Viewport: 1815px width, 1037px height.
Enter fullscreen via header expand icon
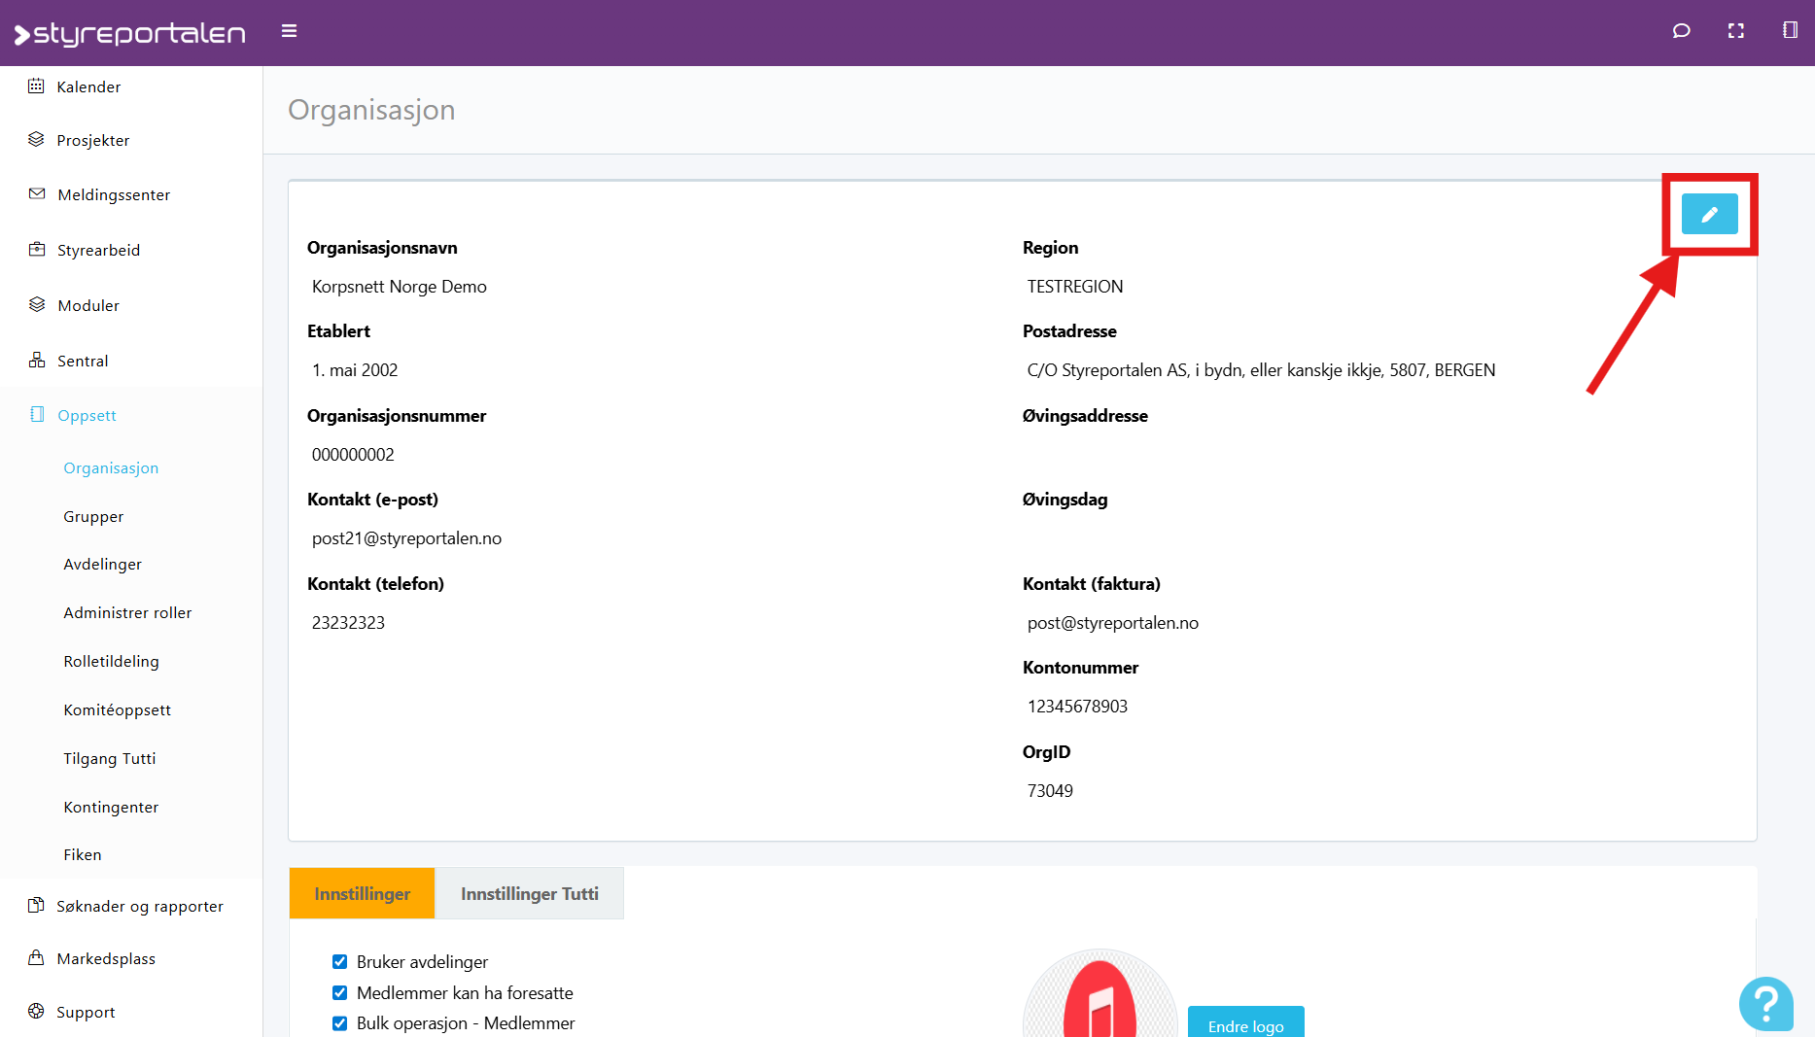pos(1735,31)
